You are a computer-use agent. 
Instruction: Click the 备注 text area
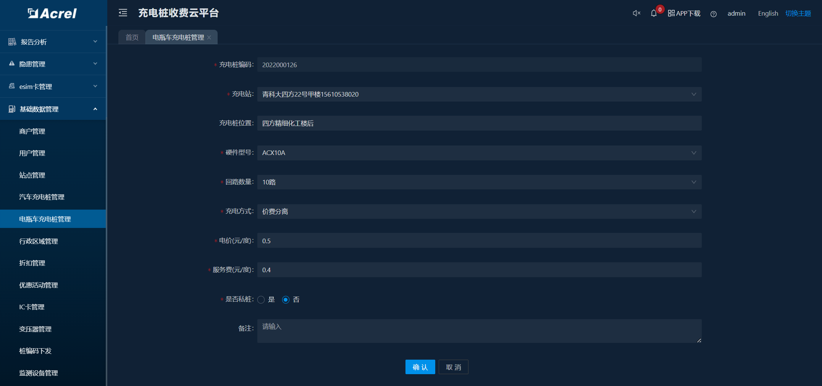pyautogui.click(x=479, y=331)
